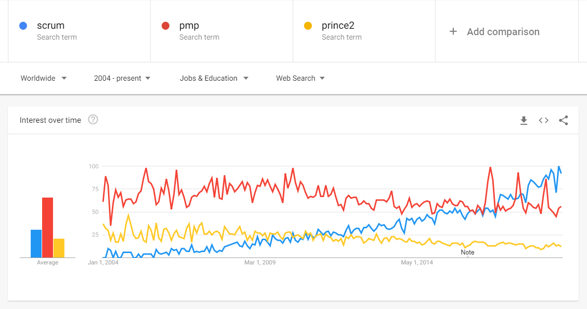Image resolution: width=587 pixels, height=309 pixels.
Task: Expand the Web Search type dropdown
Action: point(300,78)
